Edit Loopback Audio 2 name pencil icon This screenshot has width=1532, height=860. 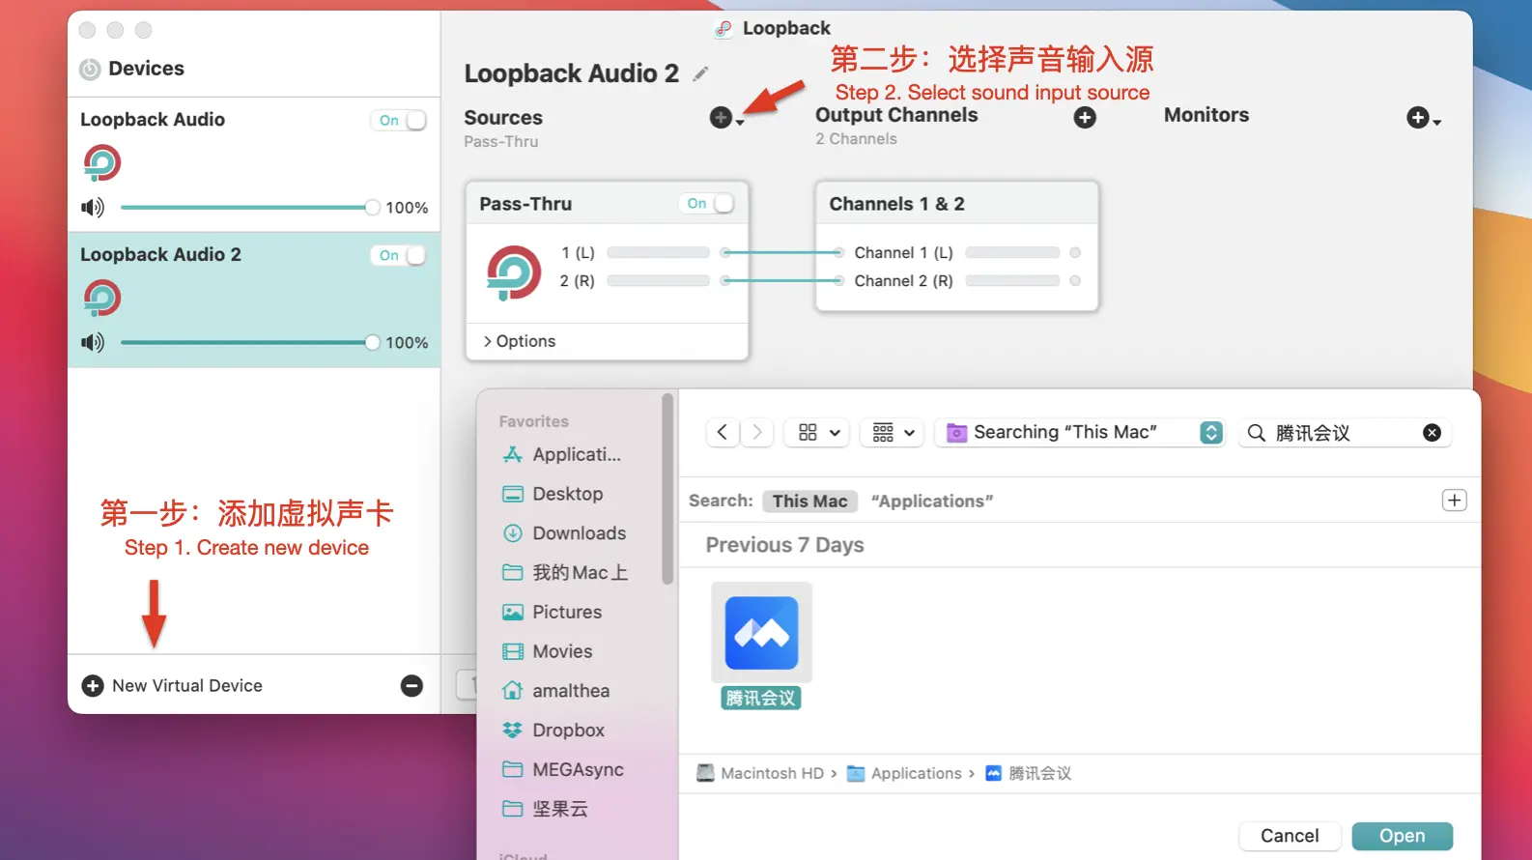point(700,73)
